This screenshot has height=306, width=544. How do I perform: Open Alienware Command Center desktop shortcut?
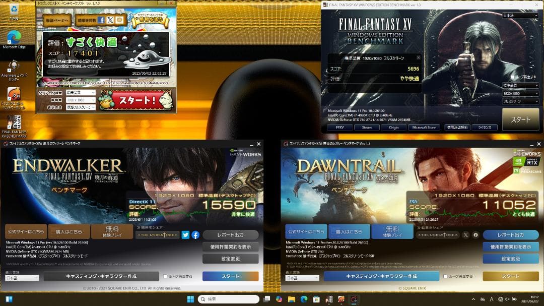coord(14,71)
